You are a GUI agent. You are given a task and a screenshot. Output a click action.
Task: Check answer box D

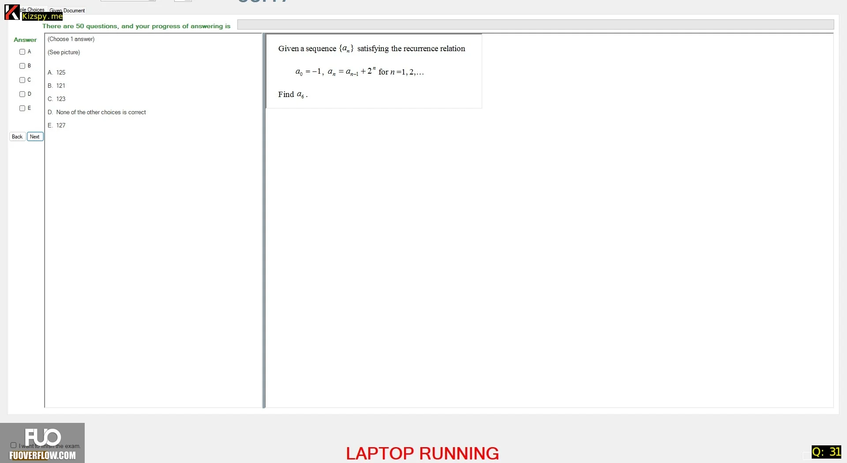(x=22, y=94)
